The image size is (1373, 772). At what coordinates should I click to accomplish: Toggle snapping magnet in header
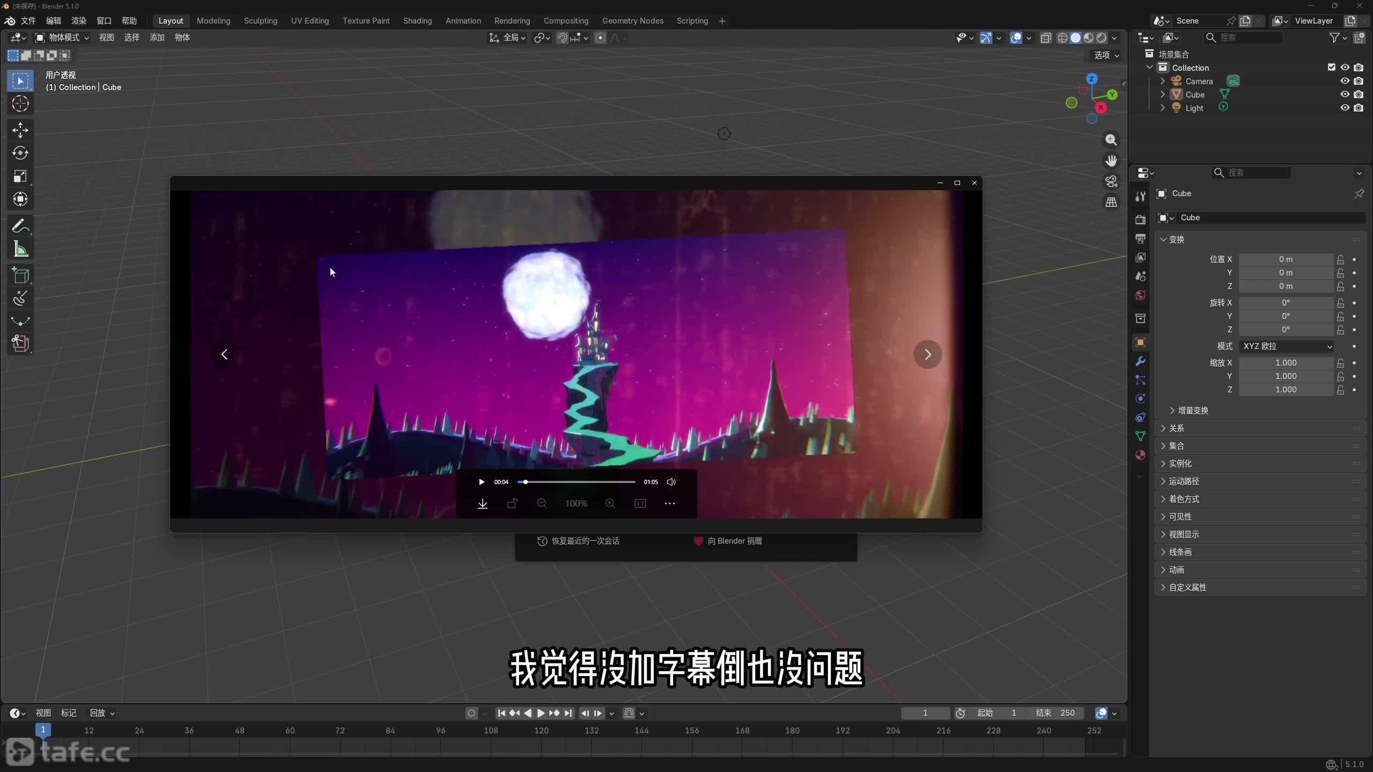click(x=562, y=38)
